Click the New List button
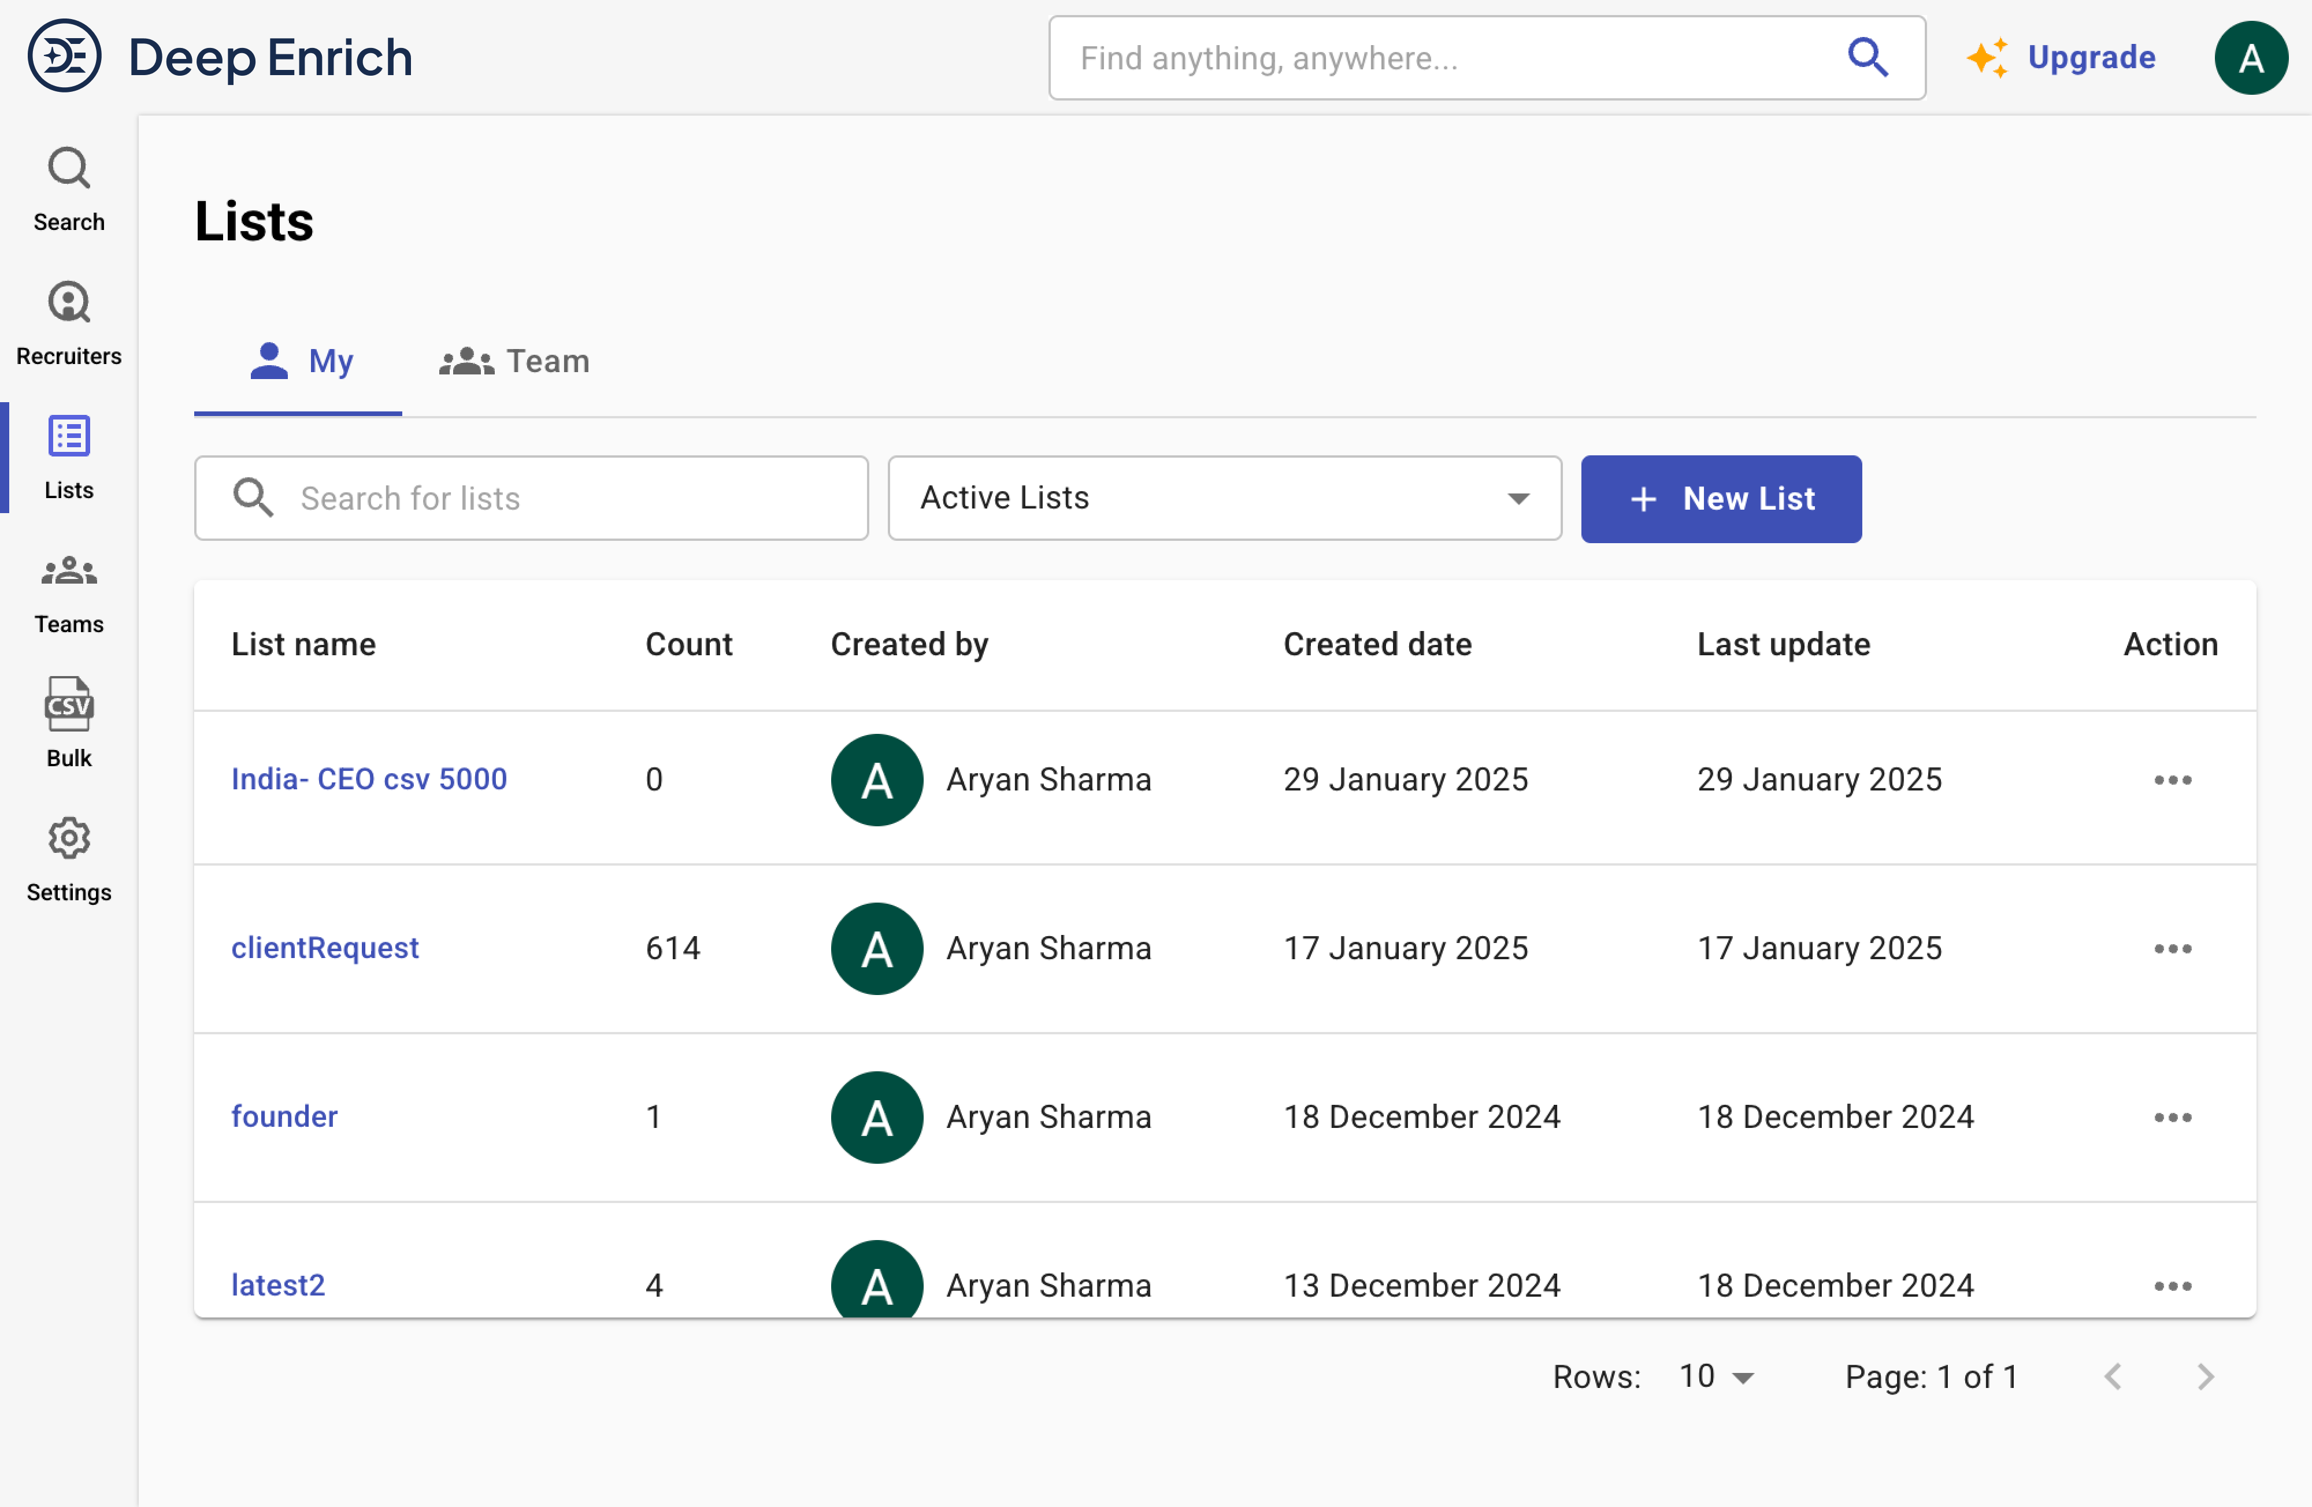 pyautogui.click(x=1720, y=498)
